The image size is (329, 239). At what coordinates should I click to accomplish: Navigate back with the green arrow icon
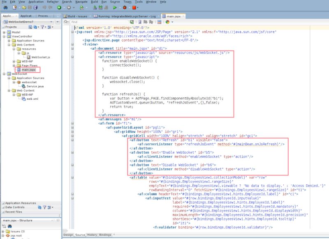point(59,7)
